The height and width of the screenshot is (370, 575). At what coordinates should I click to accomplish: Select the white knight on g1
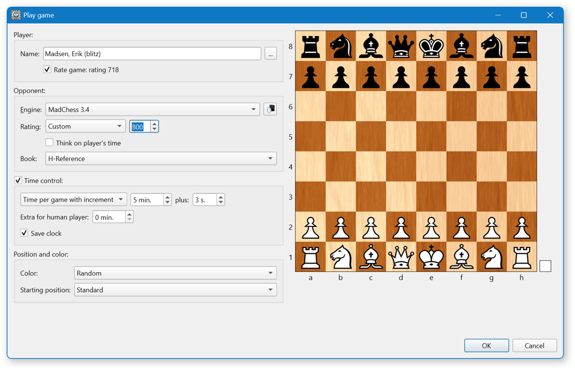pyautogui.click(x=492, y=257)
